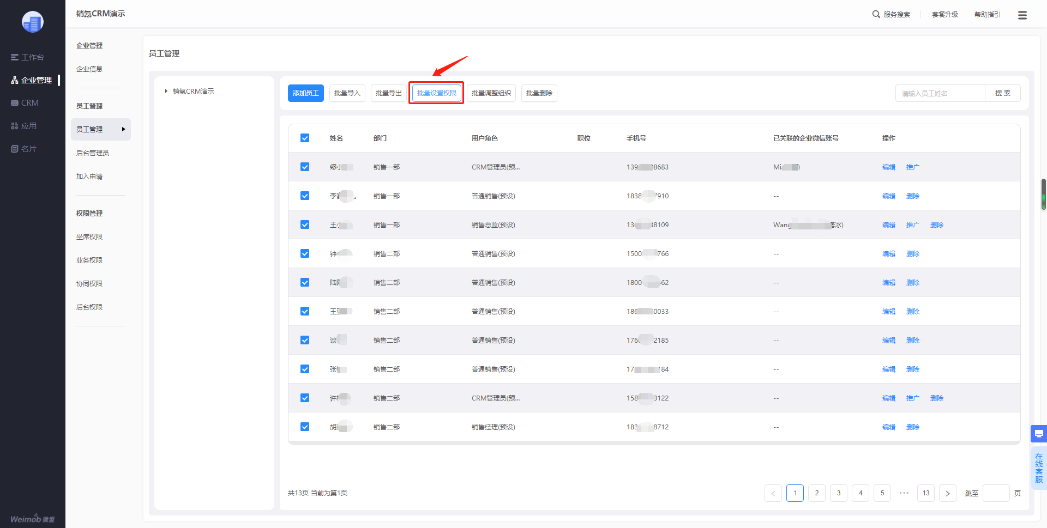The image size is (1047, 528).
Task: Click the online chat icon above 在线客服
Action: 1039,434
